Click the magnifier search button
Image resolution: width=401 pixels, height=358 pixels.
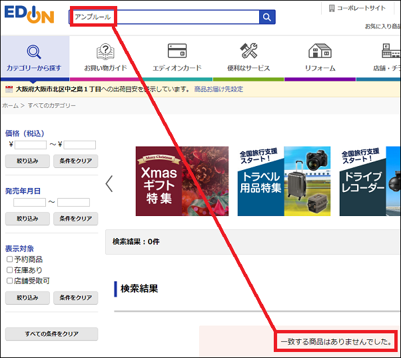pos(266,17)
